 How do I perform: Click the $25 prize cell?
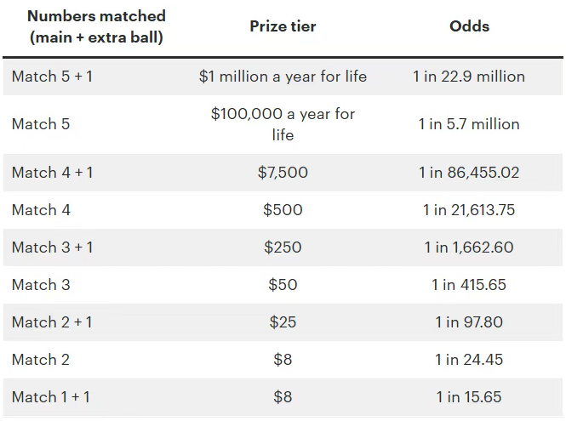click(283, 322)
